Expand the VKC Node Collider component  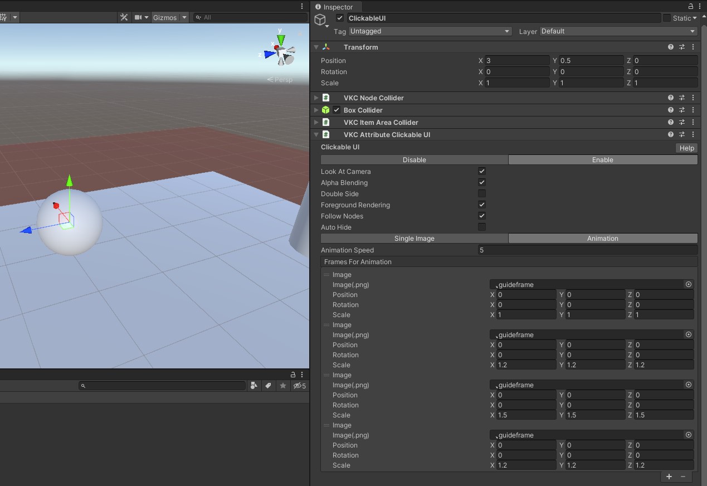(x=316, y=98)
